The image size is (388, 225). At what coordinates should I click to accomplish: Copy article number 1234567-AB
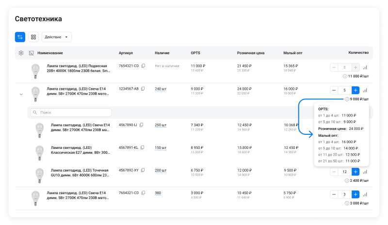point(144,89)
